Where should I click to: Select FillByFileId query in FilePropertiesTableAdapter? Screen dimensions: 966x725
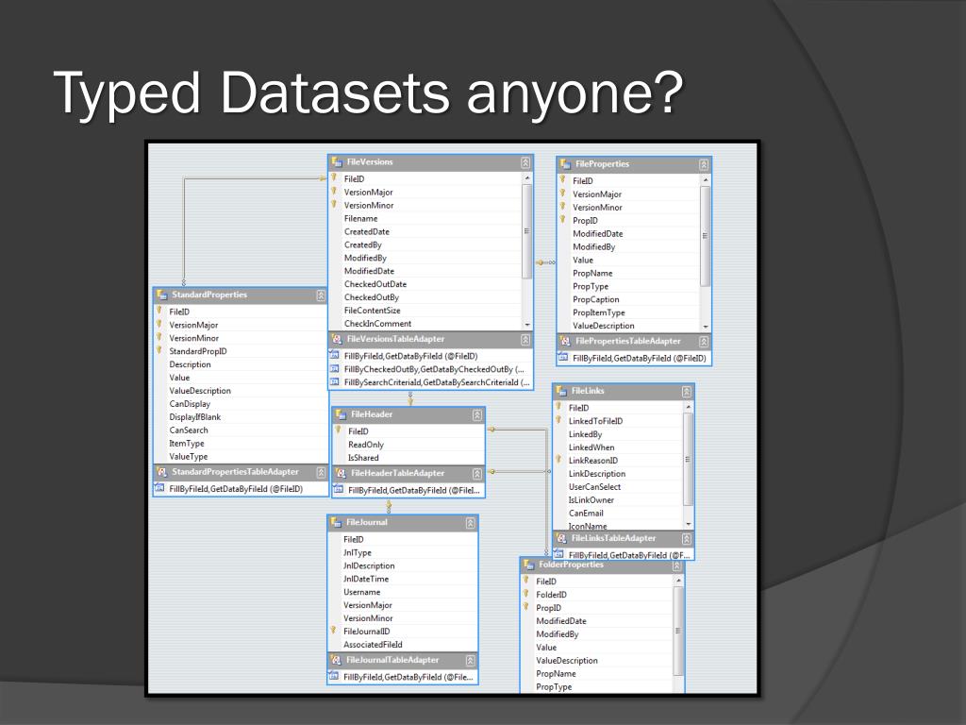click(639, 358)
